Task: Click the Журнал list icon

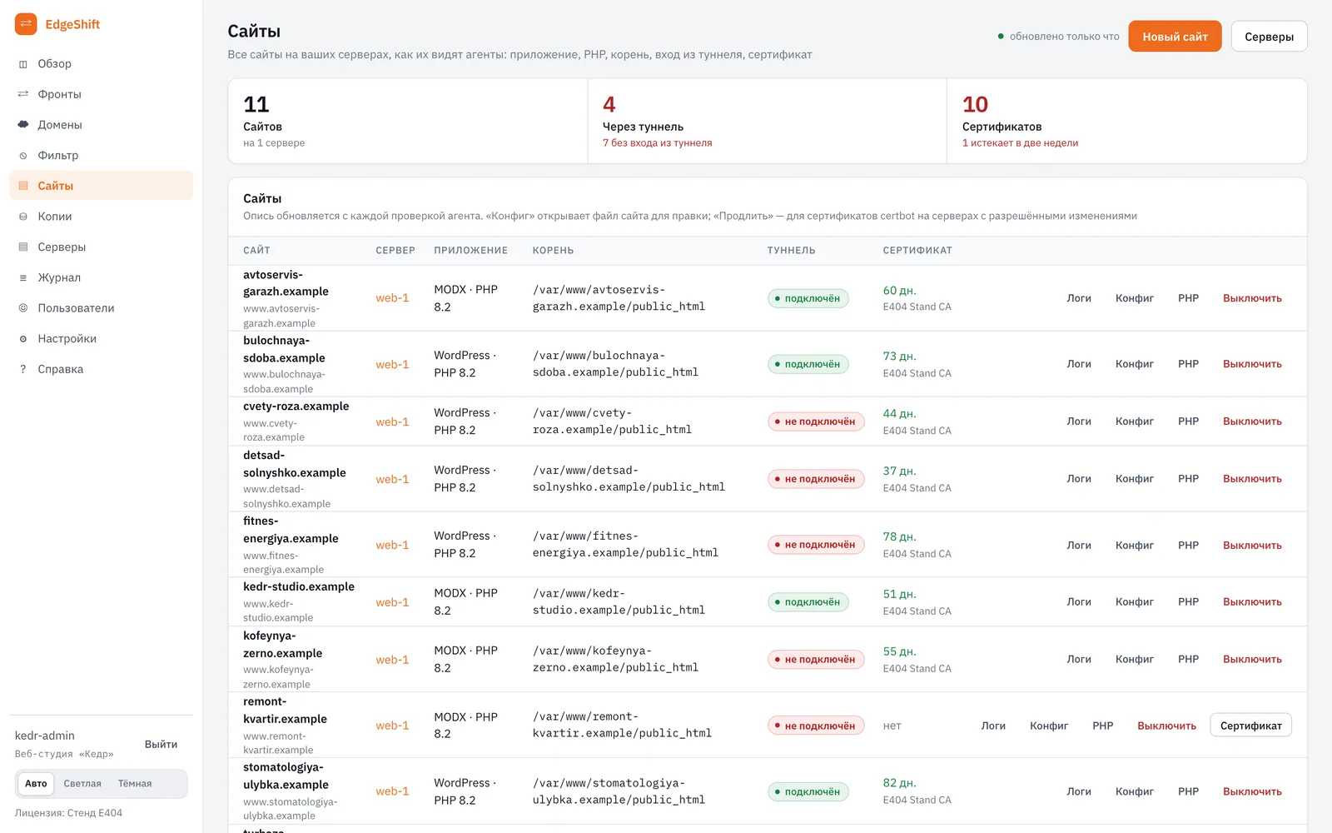Action: click(x=23, y=277)
